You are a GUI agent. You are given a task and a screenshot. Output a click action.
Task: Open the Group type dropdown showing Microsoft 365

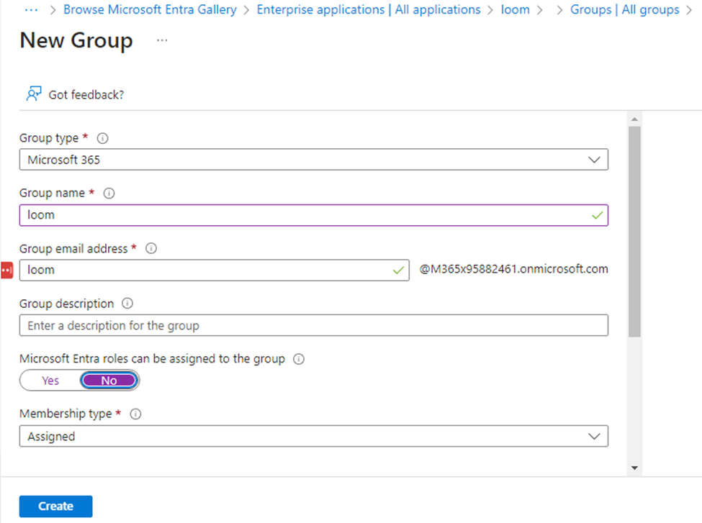[313, 160]
